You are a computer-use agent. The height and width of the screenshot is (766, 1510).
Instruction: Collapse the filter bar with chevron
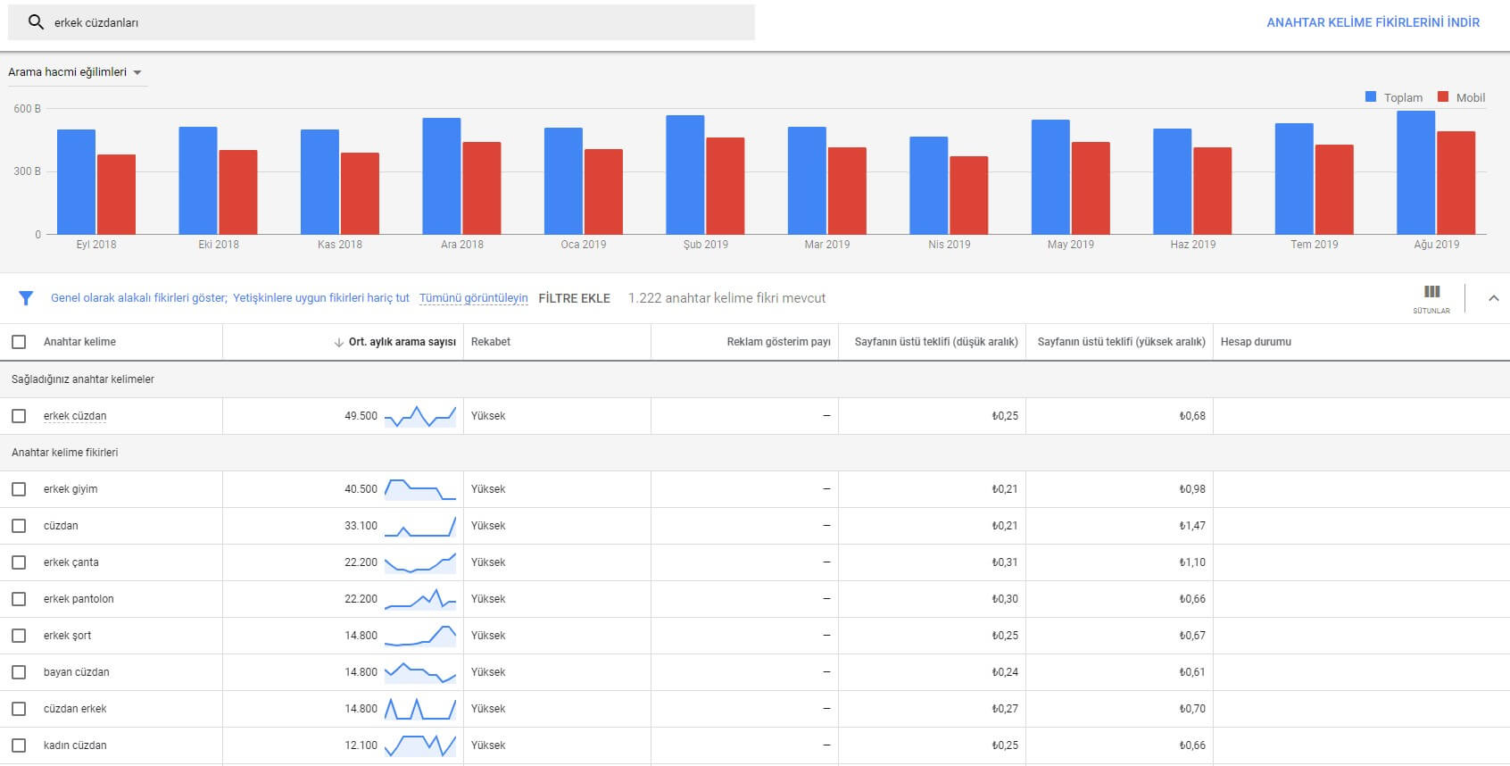(1493, 298)
